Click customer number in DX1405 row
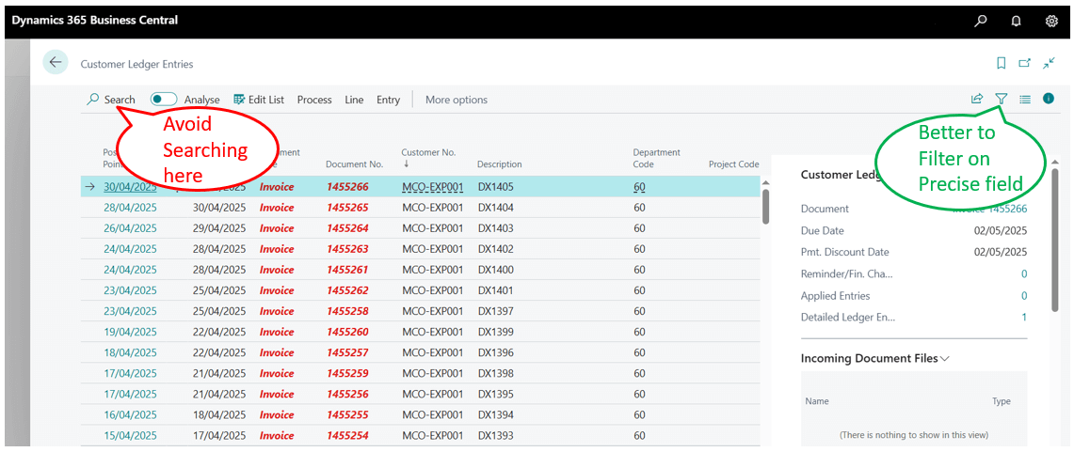The height and width of the screenshot is (452, 1074). click(x=433, y=187)
